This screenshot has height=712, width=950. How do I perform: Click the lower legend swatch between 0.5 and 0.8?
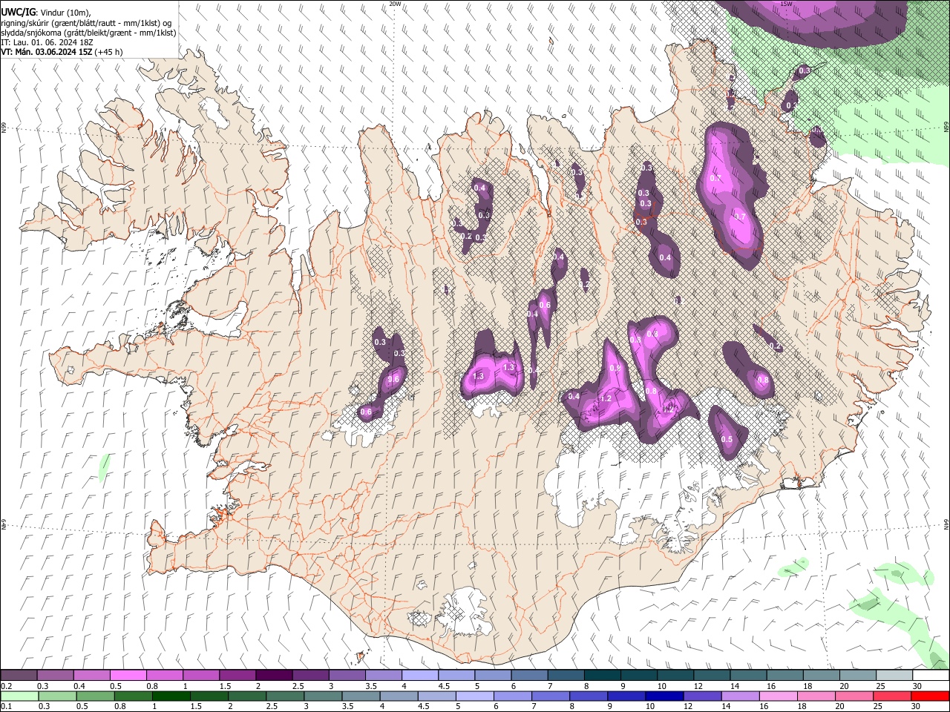(95, 696)
